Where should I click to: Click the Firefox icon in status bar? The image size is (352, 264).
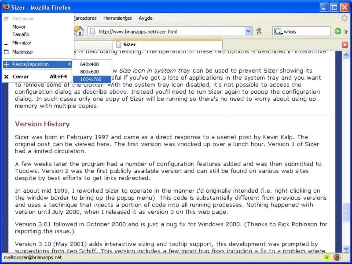tap(337, 257)
